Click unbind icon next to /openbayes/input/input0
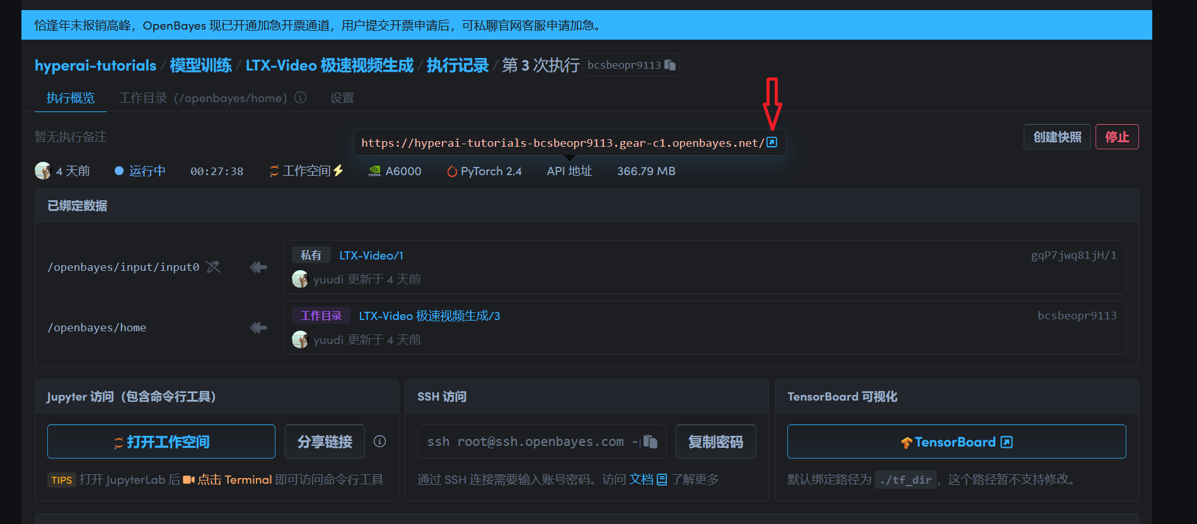Viewport: 1197px width, 524px height. [213, 267]
